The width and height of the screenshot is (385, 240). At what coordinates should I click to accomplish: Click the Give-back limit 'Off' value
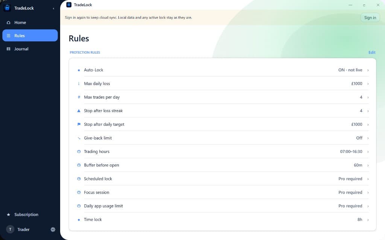pos(359,138)
